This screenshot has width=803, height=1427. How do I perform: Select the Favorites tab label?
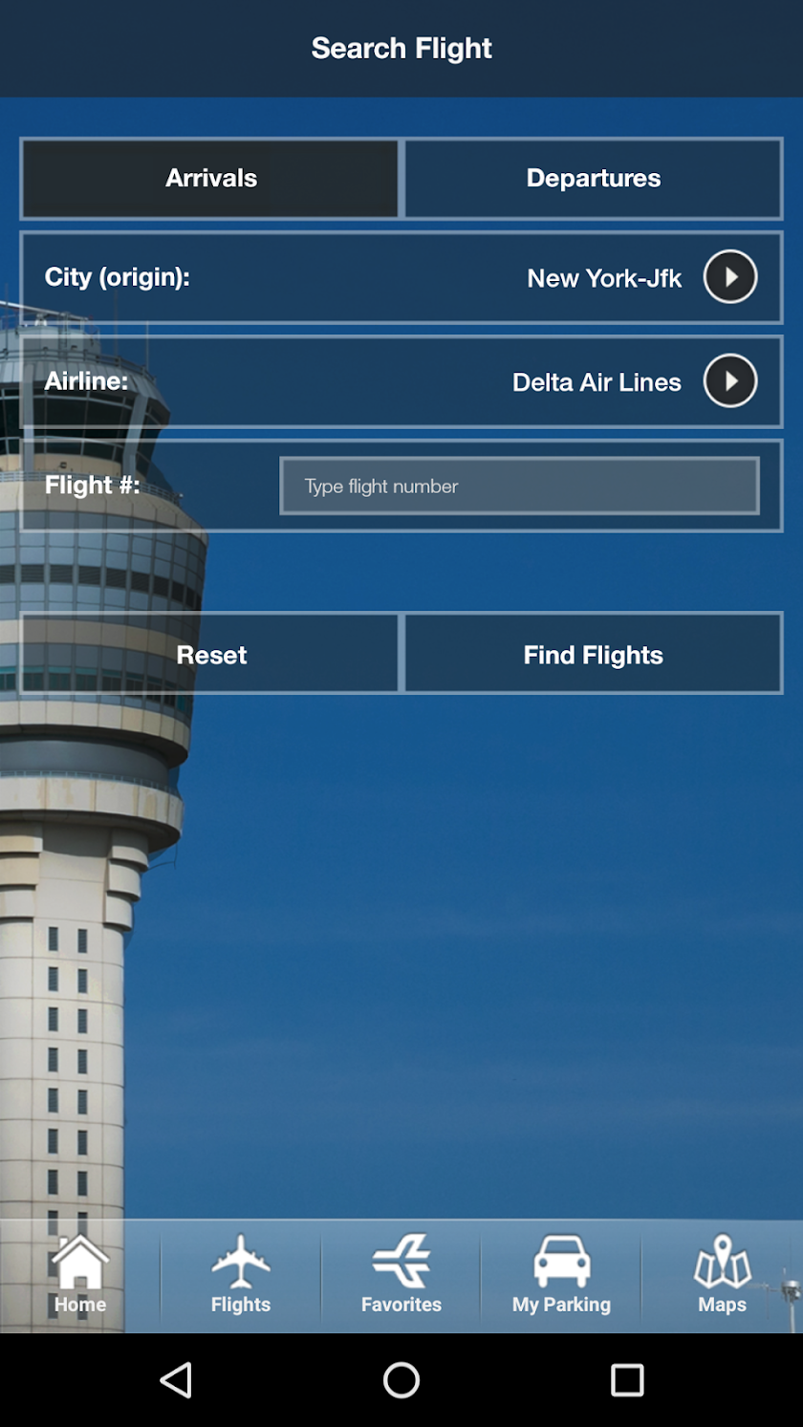[401, 1305]
